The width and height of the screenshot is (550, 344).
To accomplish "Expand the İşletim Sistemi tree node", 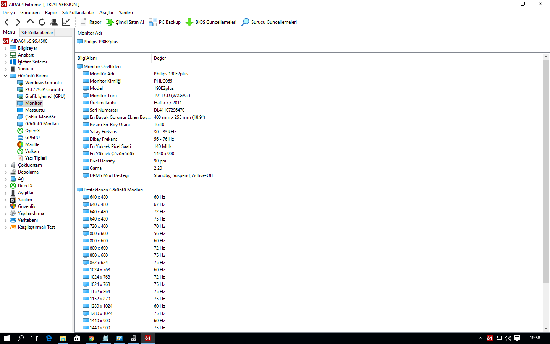I will [5, 62].
